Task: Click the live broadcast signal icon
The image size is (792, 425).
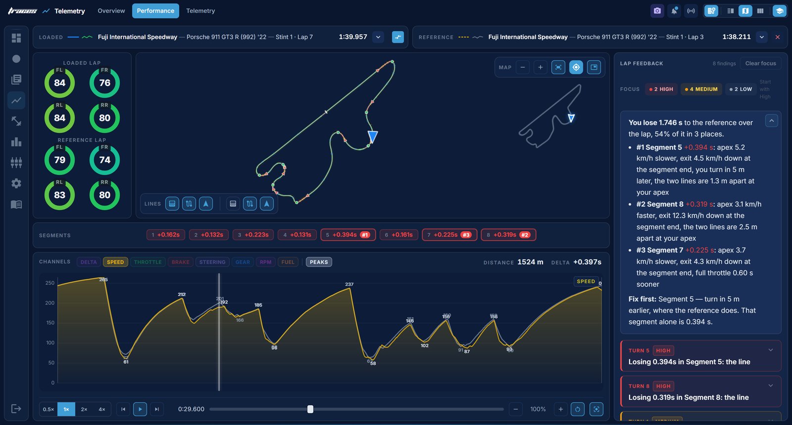Action: [x=691, y=11]
